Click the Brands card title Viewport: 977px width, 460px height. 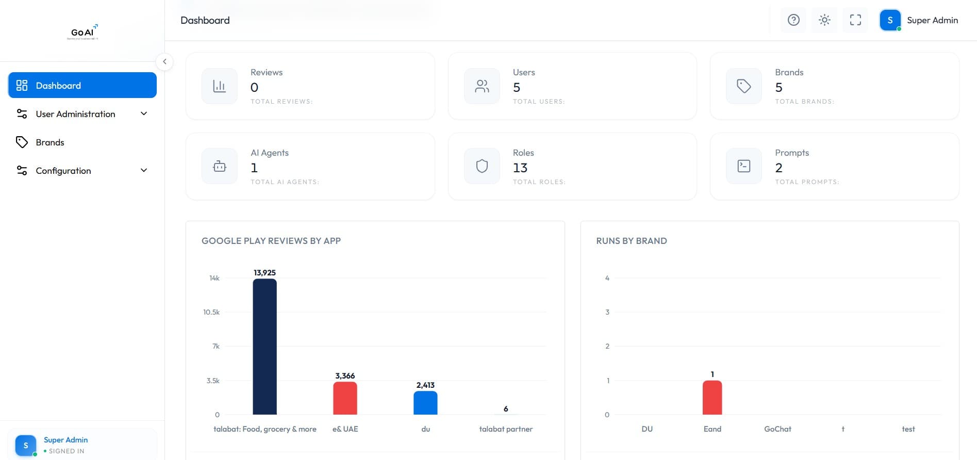[789, 72]
